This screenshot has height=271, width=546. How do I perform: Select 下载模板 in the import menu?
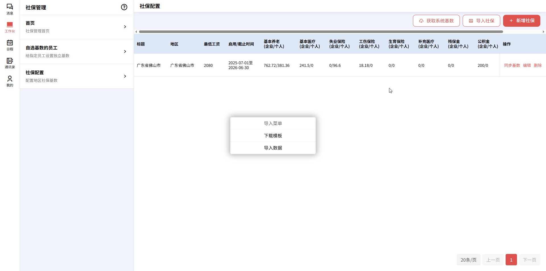pyautogui.click(x=273, y=136)
